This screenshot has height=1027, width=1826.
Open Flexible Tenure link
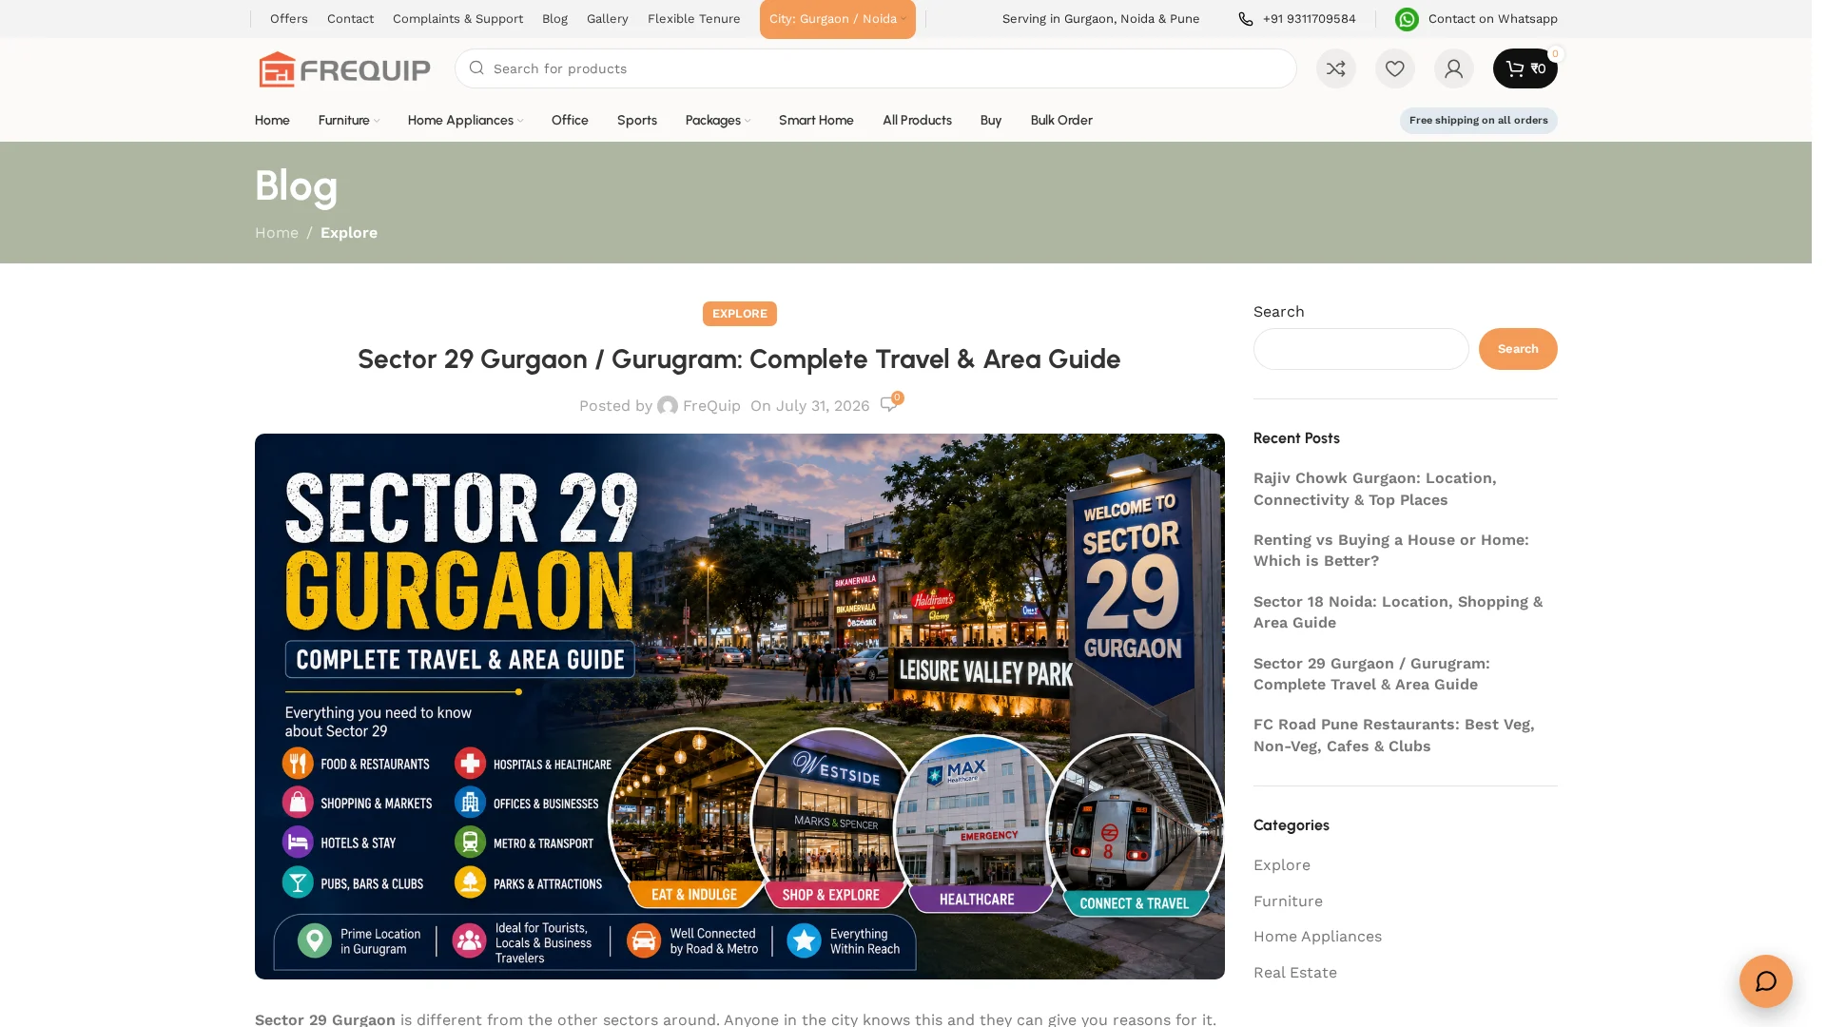point(693,19)
